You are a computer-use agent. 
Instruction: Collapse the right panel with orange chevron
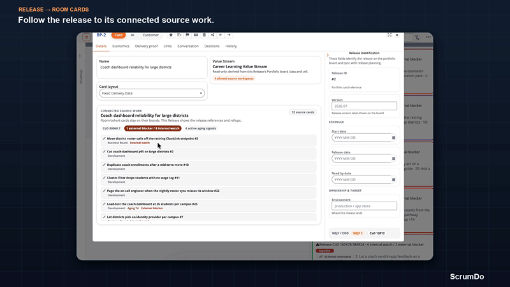(x=328, y=55)
